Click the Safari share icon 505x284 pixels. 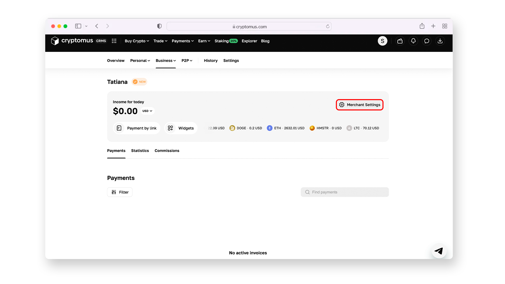tap(422, 26)
